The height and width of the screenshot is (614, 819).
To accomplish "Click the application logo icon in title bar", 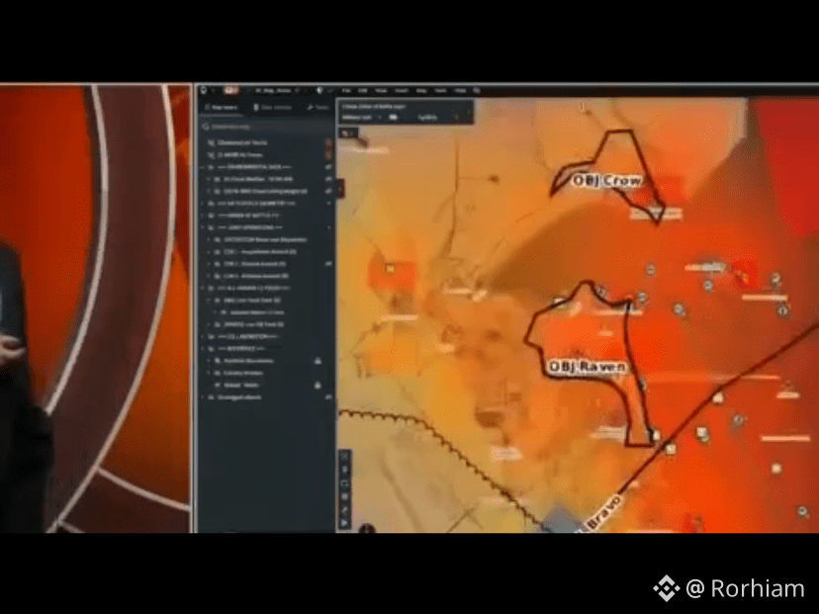I will click(x=203, y=90).
